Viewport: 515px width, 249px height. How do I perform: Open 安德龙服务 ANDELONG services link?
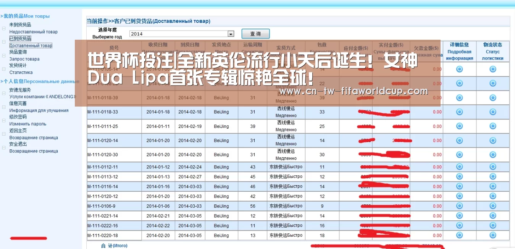[43, 94]
